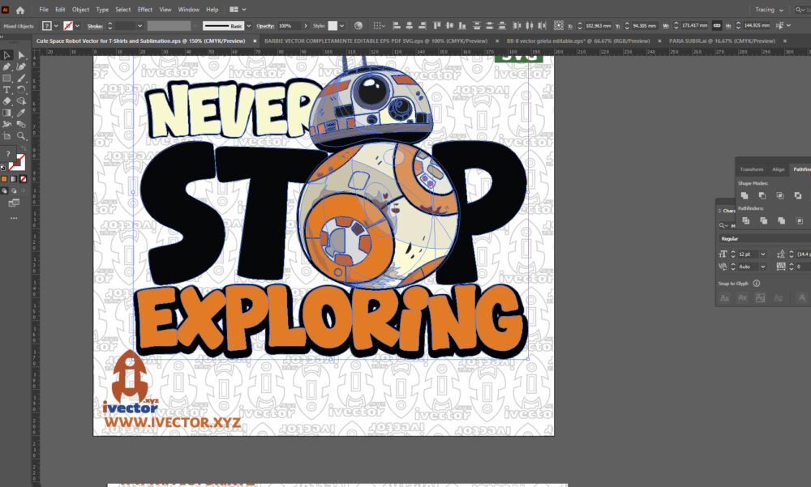This screenshot has height=487, width=811.
Task: Set fill mode to Gradient
Action: tap(14, 179)
